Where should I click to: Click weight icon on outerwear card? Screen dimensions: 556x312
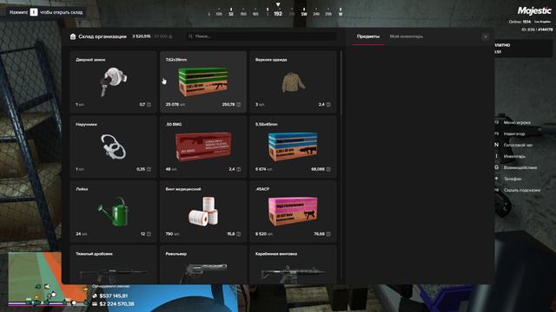[328, 105]
